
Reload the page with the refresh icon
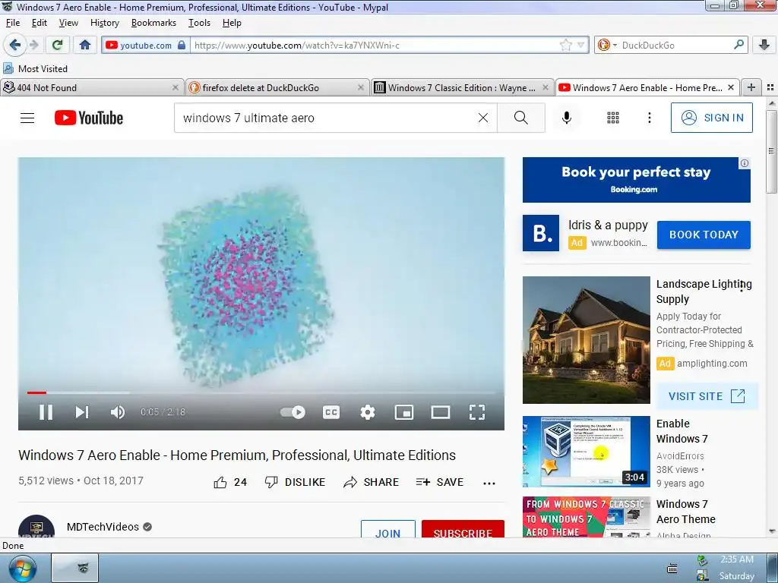57,45
